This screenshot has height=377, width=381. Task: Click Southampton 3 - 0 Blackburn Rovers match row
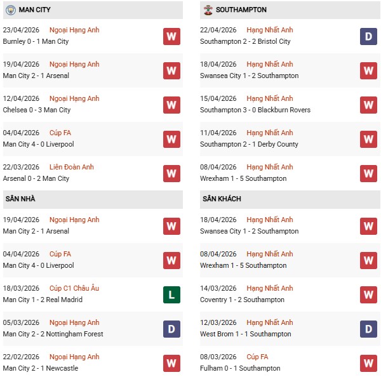[x=255, y=110]
